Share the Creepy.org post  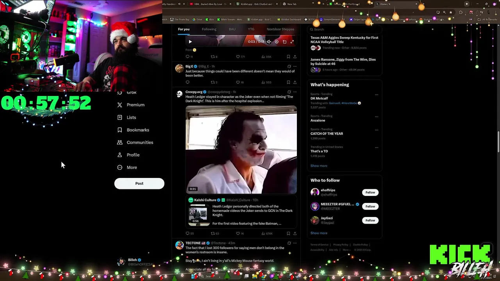click(x=295, y=233)
